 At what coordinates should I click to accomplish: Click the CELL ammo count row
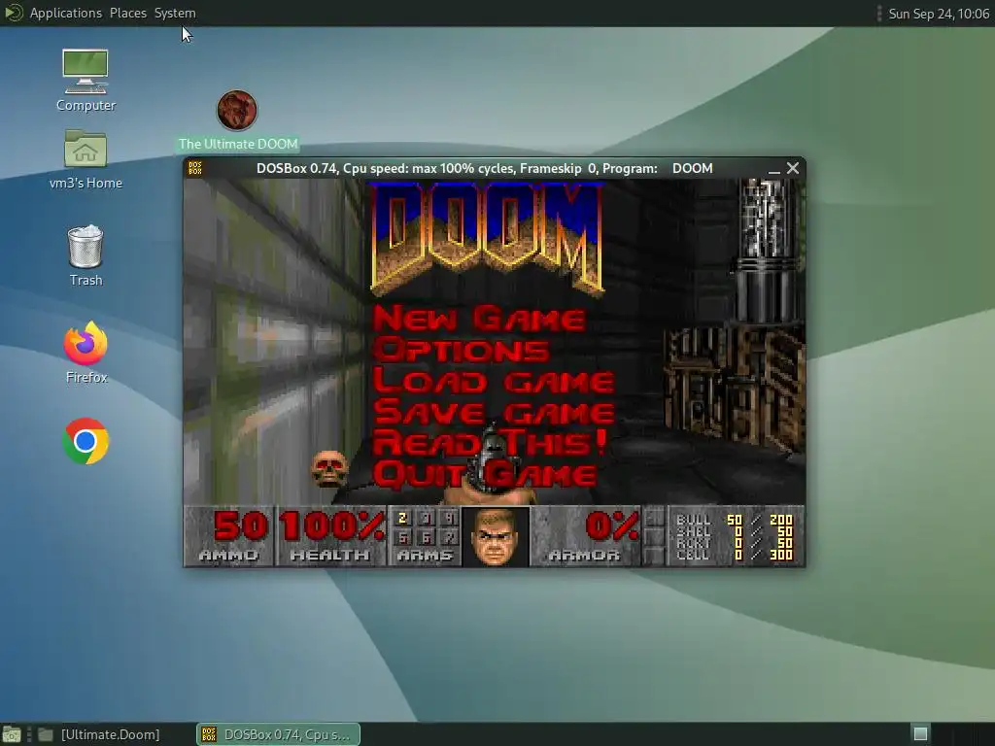[735, 555]
